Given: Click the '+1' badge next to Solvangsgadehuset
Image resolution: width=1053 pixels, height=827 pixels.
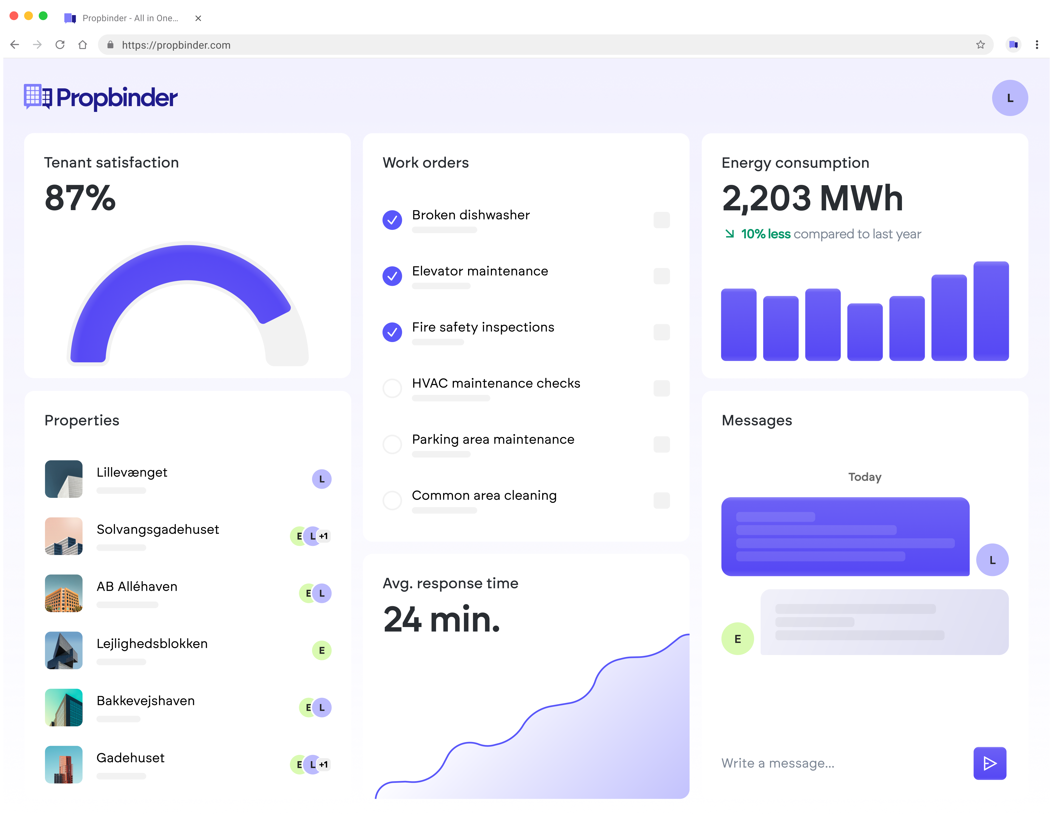Looking at the screenshot, I should click(323, 536).
